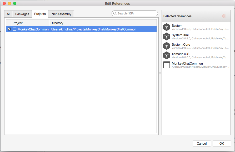Click the MonkeyChatCommon project icon in selected references
This screenshot has width=235, height=152.
click(x=166, y=65)
